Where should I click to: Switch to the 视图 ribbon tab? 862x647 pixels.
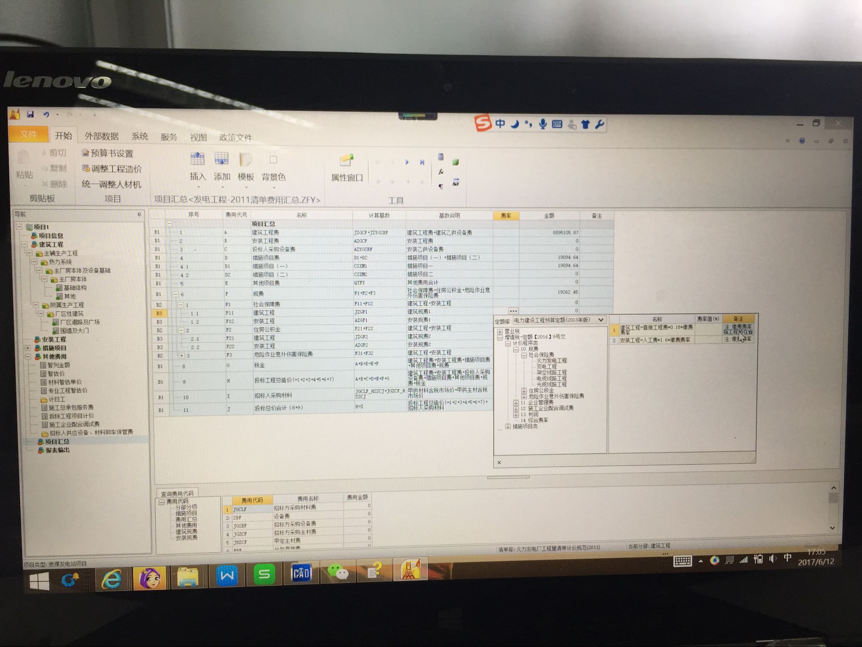point(198,137)
